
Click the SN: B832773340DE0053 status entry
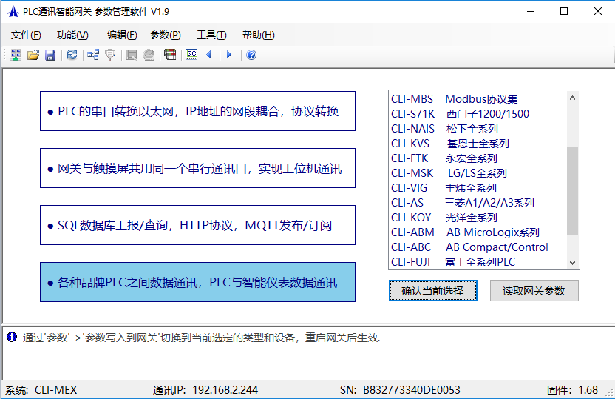click(400, 390)
